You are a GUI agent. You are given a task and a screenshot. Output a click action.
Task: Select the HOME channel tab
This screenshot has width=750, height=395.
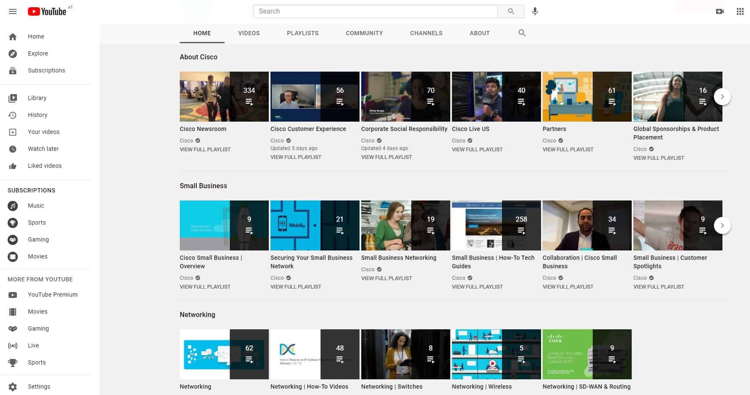click(x=202, y=33)
